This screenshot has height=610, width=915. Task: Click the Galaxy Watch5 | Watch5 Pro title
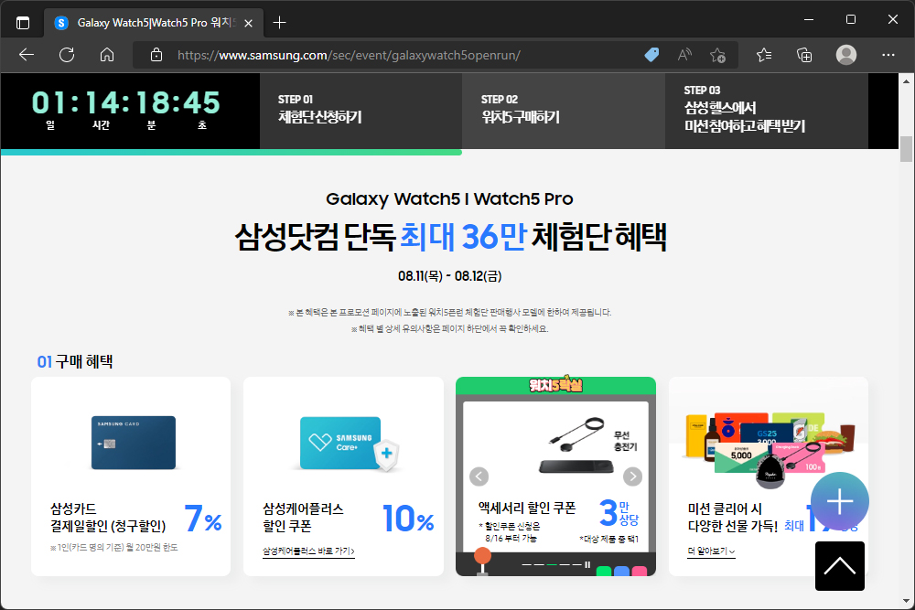449,198
